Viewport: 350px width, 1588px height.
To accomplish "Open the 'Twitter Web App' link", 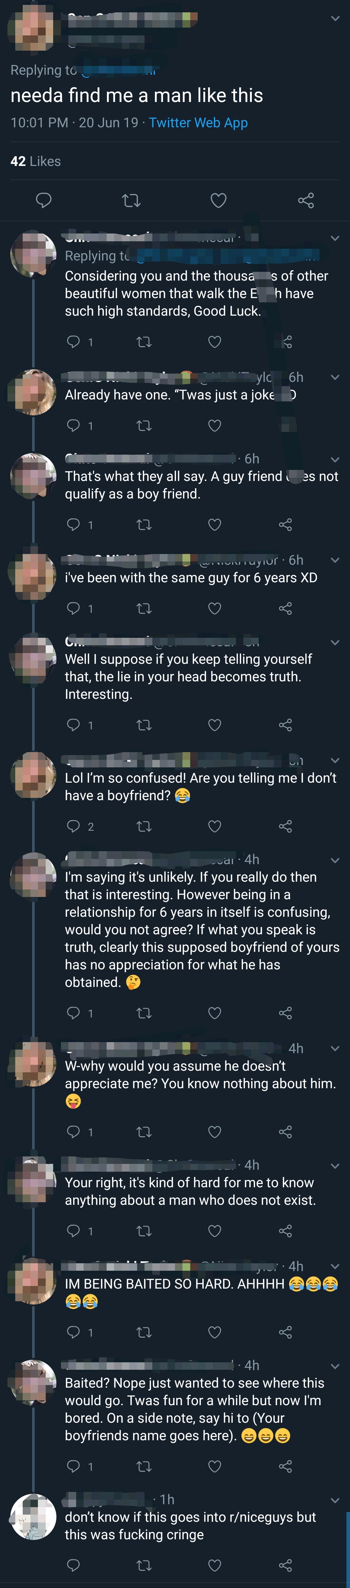I will click(x=198, y=123).
